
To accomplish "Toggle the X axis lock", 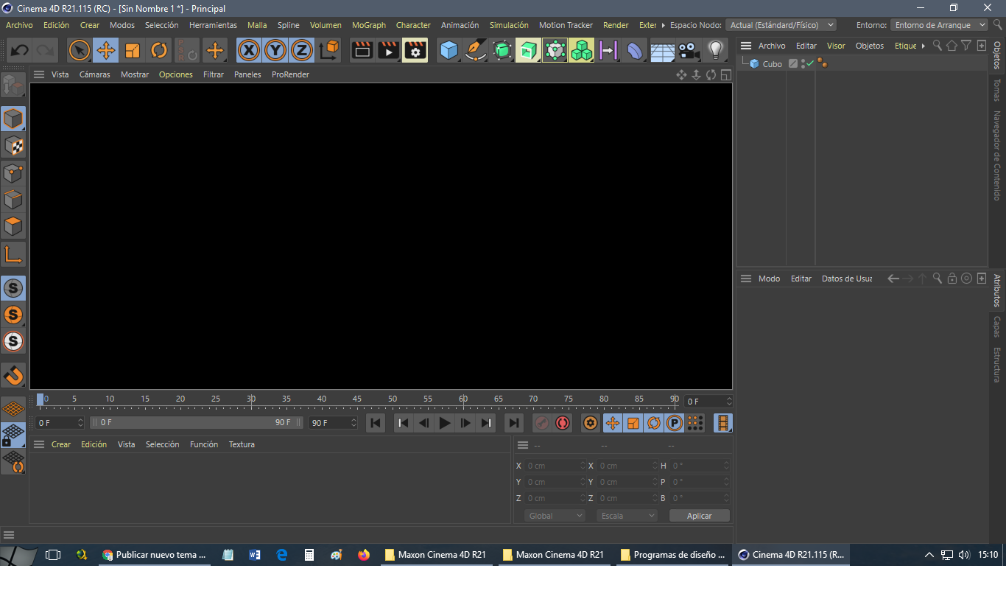I will (249, 51).
